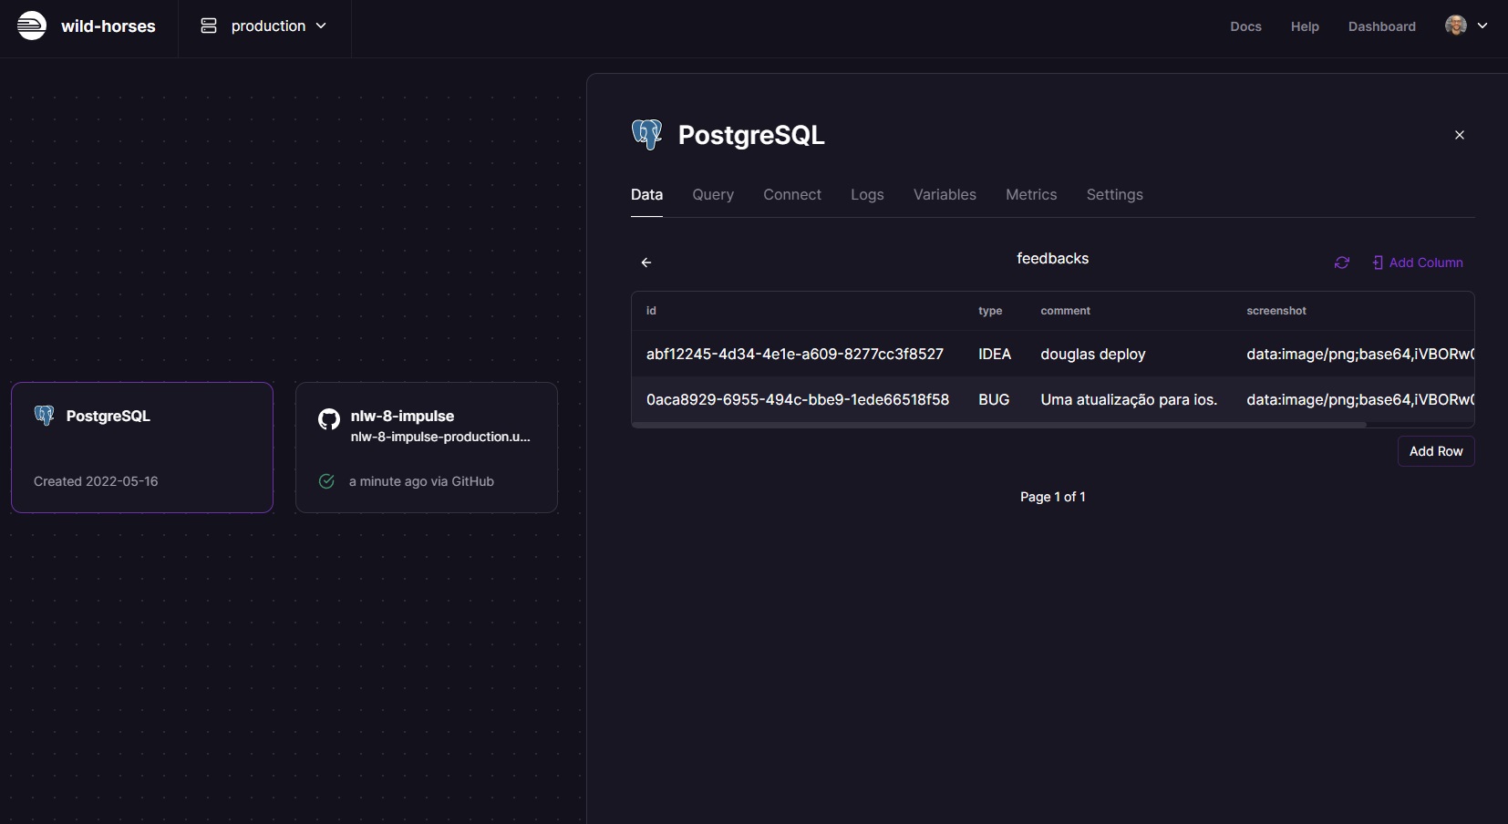The height and width of the screenshot is (824, 1508).
Task: Select the 'douglas deploy' comment cell
Action: pyautogui.click(x=1093, y=354)
